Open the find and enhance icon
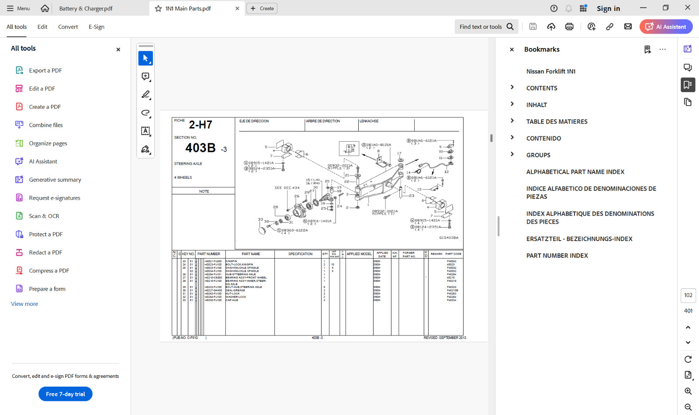The width and height of the screenshot is (699, 415). pyautogui.click(x=592, y=27)
